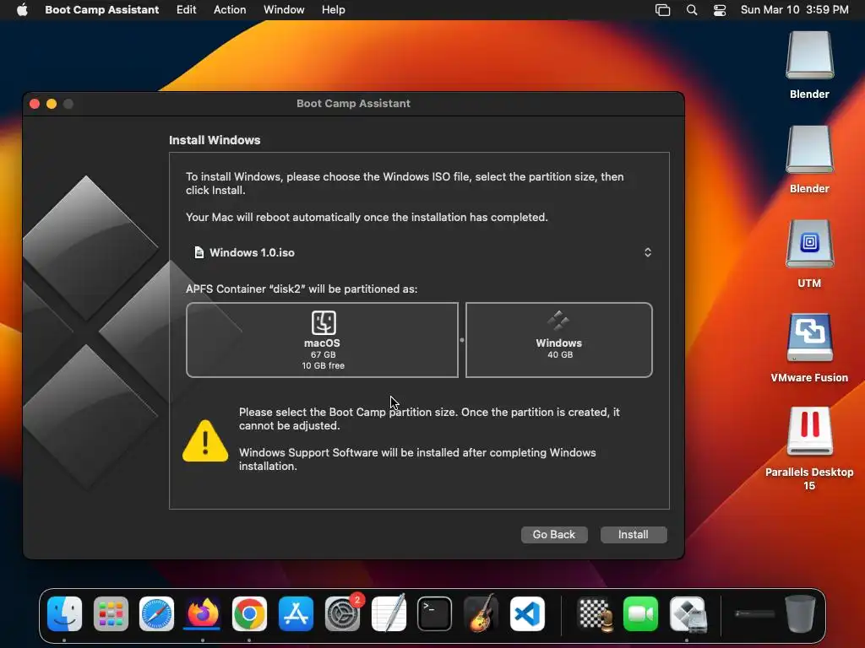Screen dimensions: 865x648
Task: Open Launchpad from the Dock
Action: coord(111,614)
